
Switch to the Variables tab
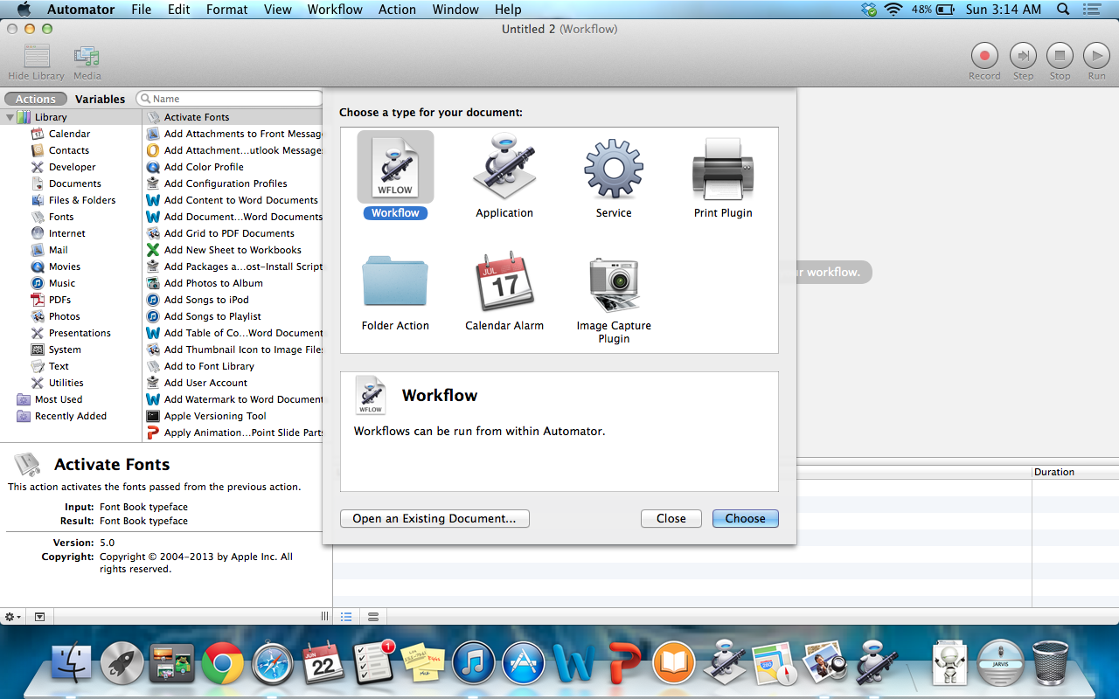click(x=100, y=99)
